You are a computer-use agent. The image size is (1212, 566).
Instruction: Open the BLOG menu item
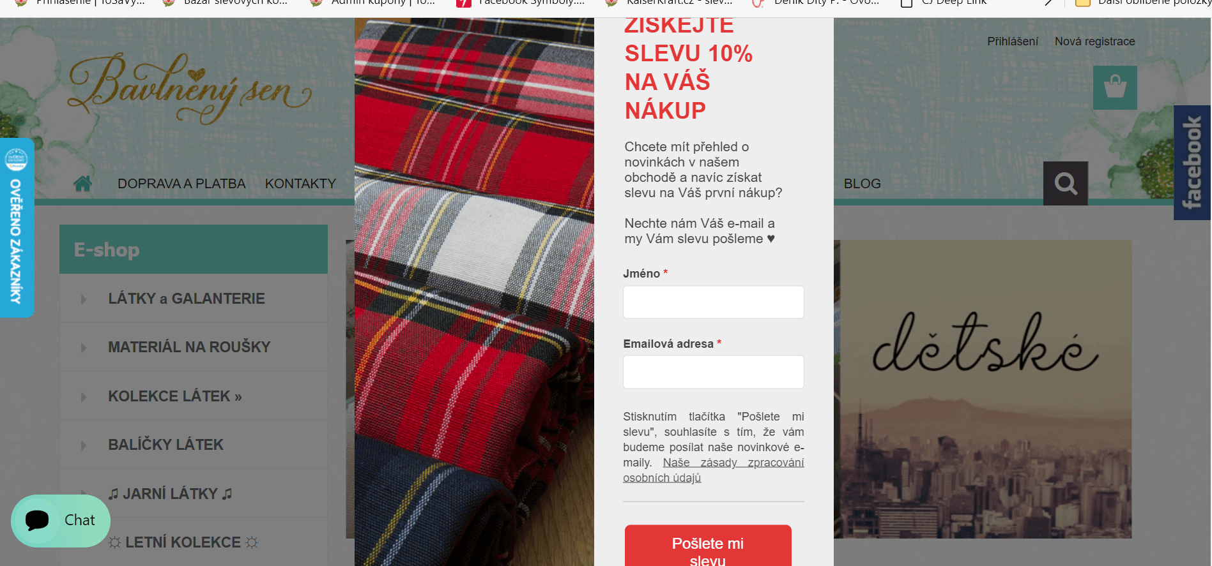coord(862,184)
